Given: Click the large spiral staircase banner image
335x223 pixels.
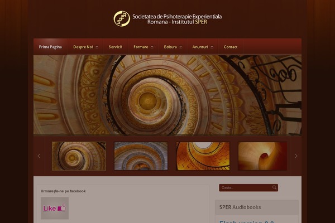Looking at the screenshot, I should click(x=167, y=95).
